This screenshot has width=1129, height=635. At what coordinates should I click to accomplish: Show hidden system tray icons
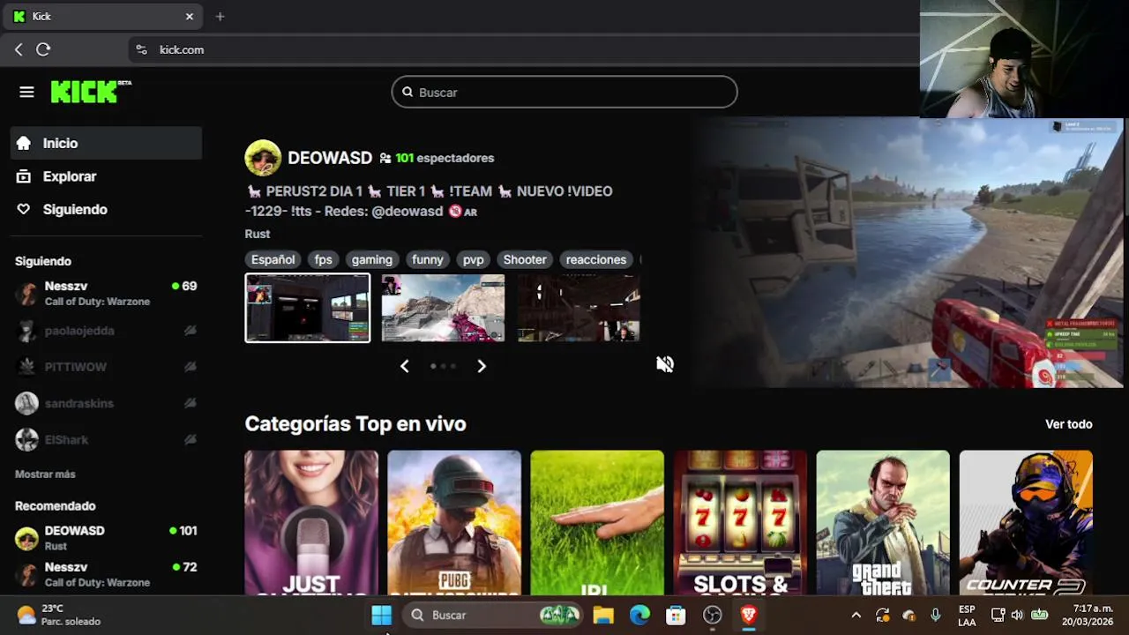[856, 615]
